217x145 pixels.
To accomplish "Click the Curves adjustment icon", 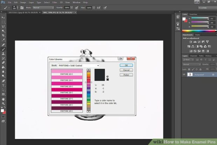I will coord(199,42).
